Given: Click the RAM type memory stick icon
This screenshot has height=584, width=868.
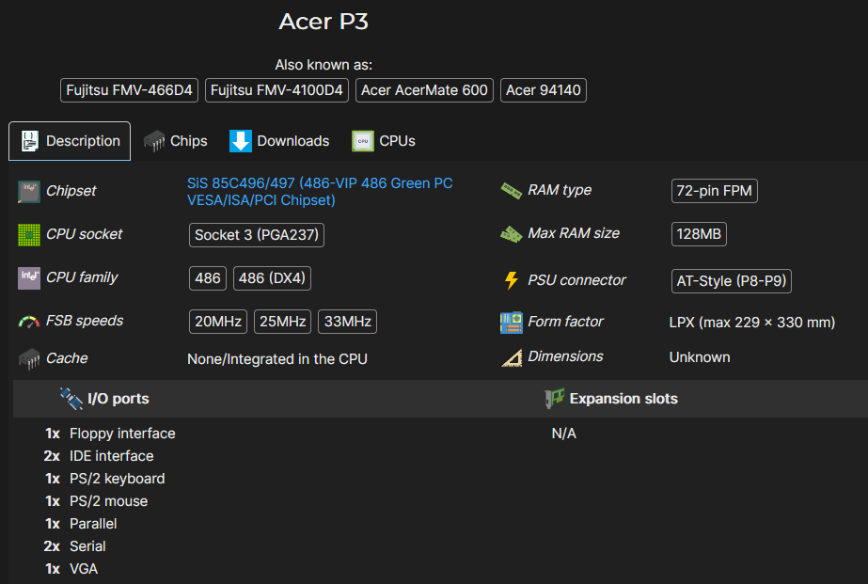Looking at the screenshot, I should (x=511, y=189).
